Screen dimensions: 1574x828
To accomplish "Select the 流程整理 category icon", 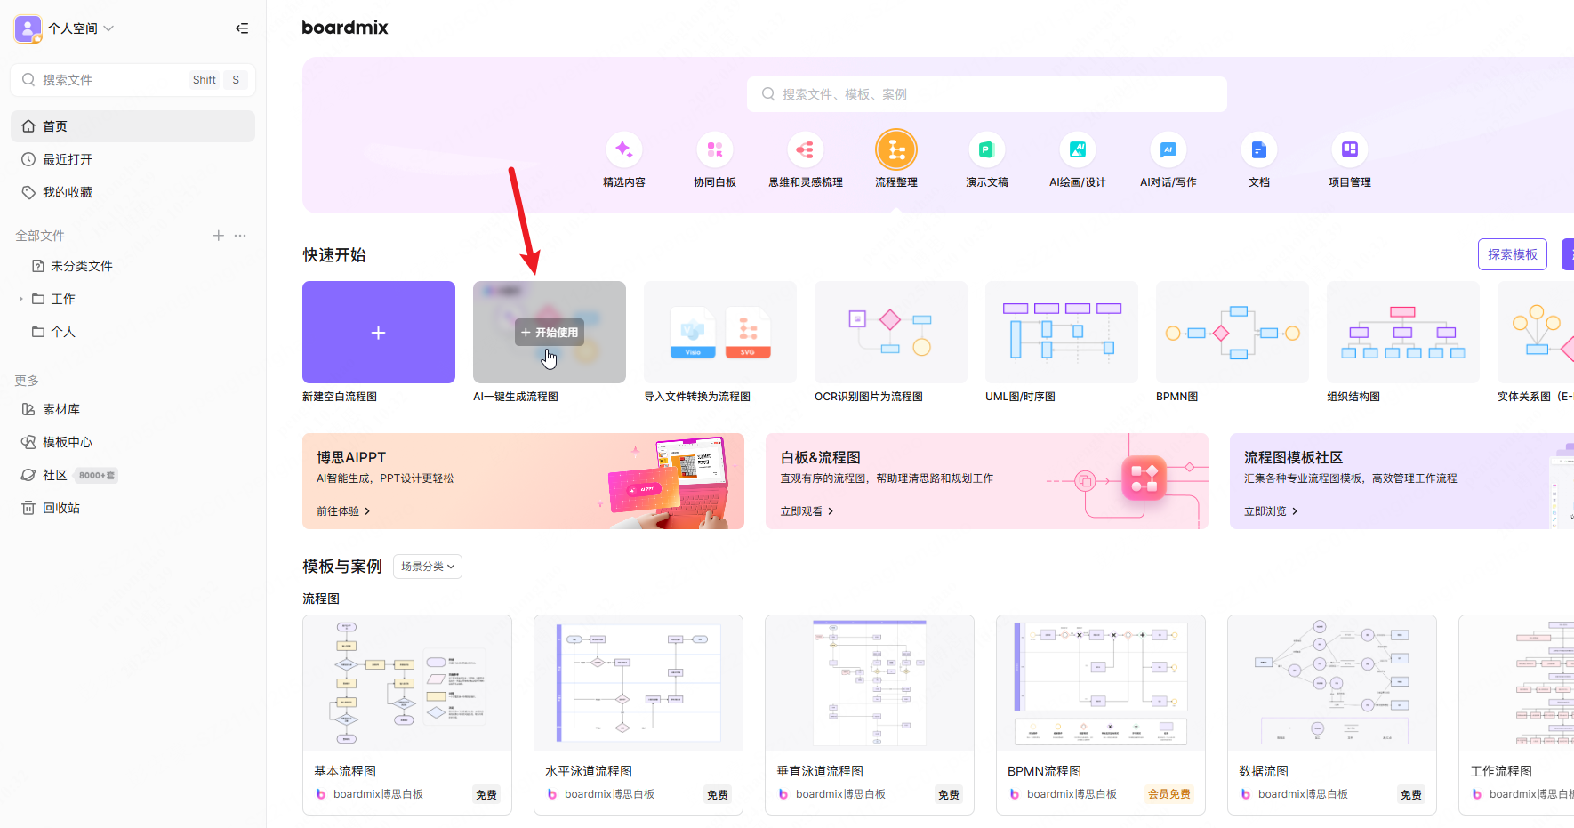I will [x=896, y=149].
